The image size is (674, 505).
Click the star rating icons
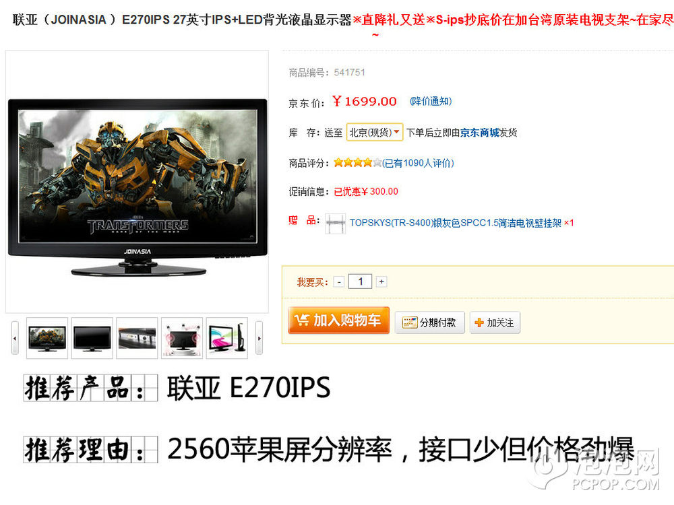(357, 163)
